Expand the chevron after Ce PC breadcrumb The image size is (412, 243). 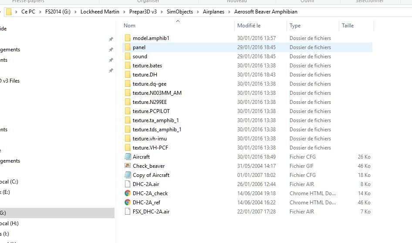click(x=40, y=12)
